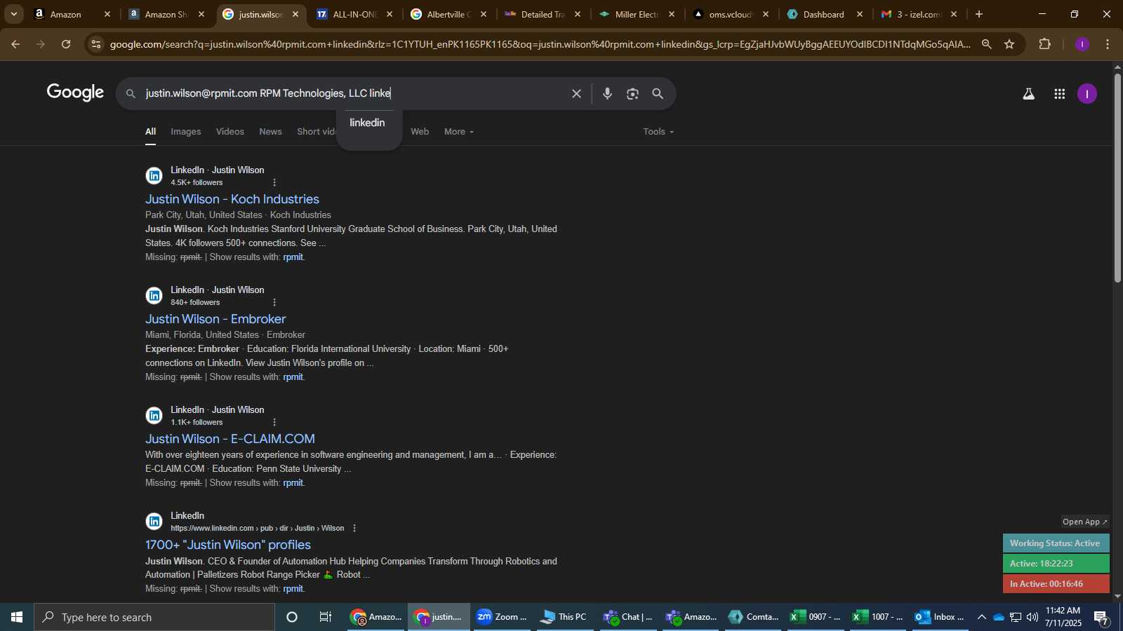Switch to the Dashboard browser tab
The image size is (1123, 631).
pyautogui.click(x=824, y=14)
